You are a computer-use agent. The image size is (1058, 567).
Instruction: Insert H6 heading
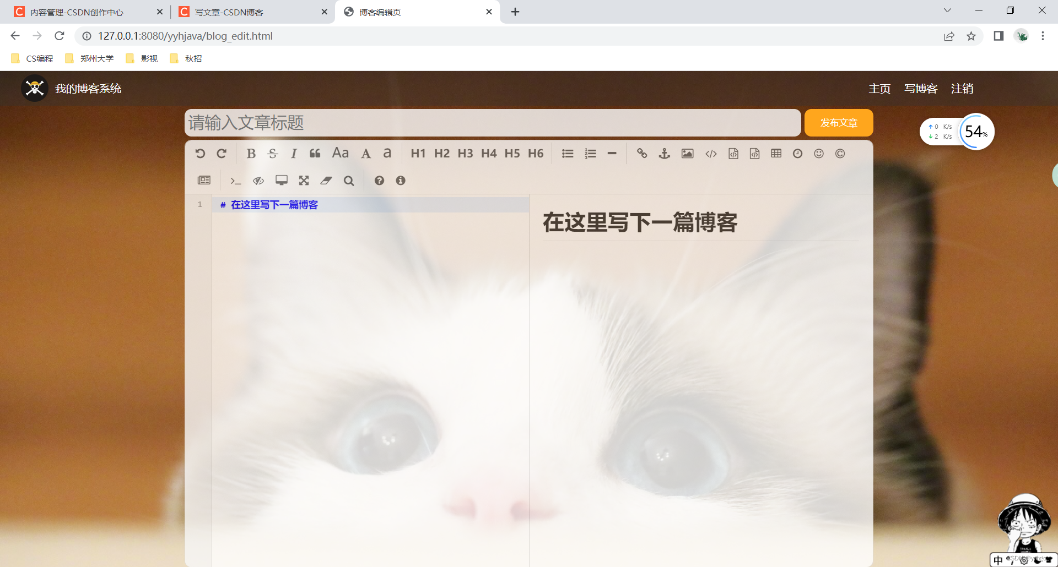[x=536, y=154]
